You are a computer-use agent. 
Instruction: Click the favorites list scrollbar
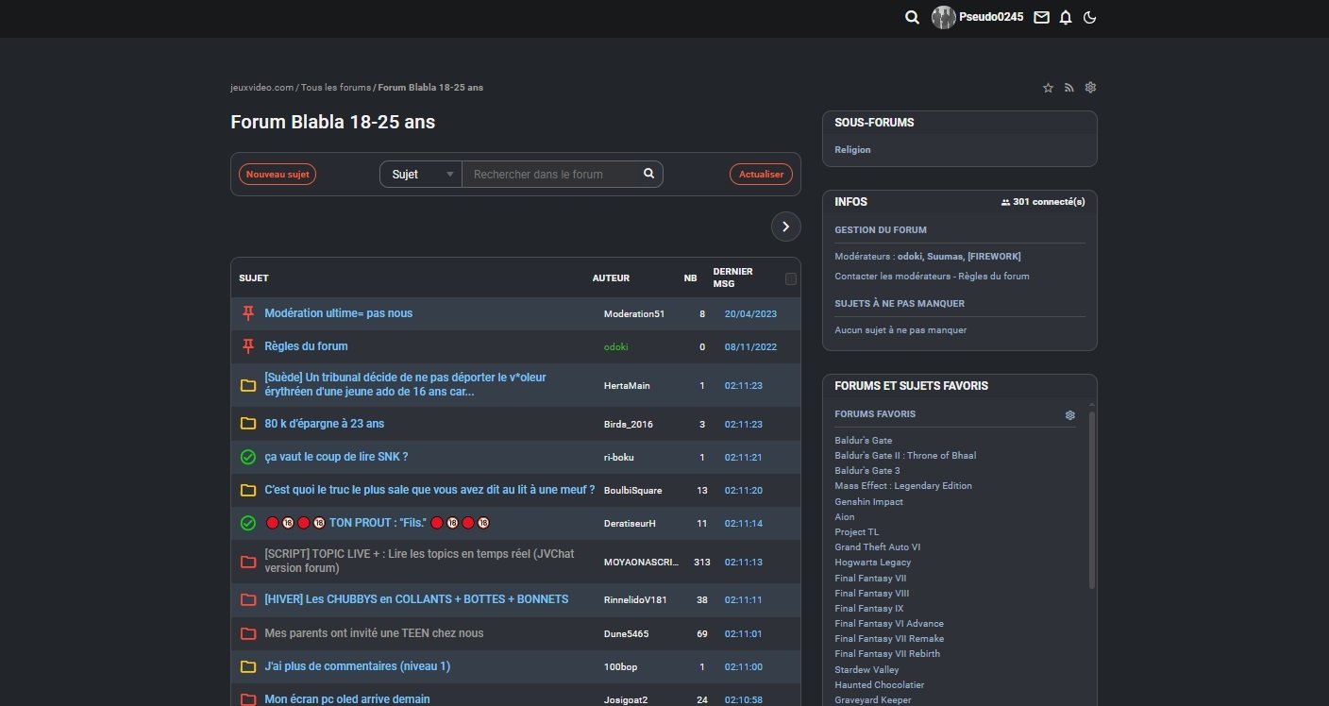tap(1092, 500)
